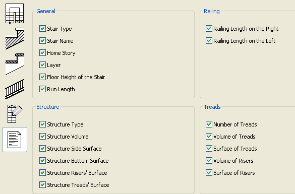Select the tread and riser settings icon
The width and height of the screenshot is (295, 194).
tap(15, 64)
